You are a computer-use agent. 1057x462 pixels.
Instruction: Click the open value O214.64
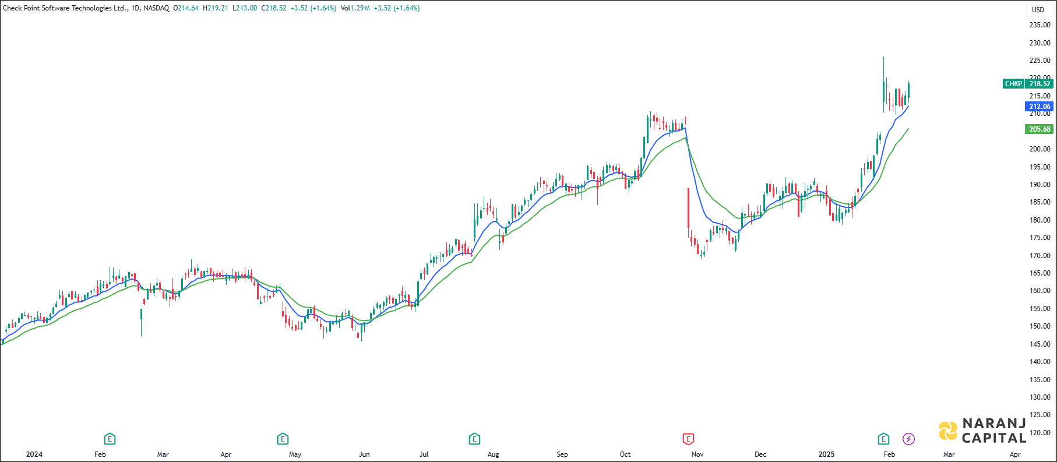(186, 8)
